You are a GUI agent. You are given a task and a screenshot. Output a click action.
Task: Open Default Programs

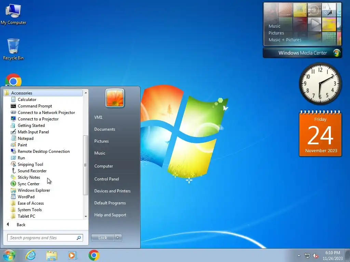tap(110, 203)
